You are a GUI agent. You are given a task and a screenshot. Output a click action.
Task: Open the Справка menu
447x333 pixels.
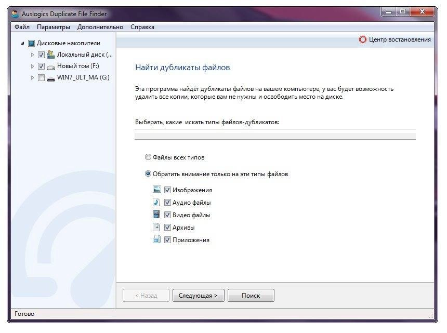(x=142, y=27)
